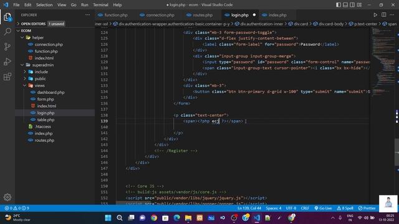
Task: Open the Search view in the activity bar
Action: pos(7,32)
